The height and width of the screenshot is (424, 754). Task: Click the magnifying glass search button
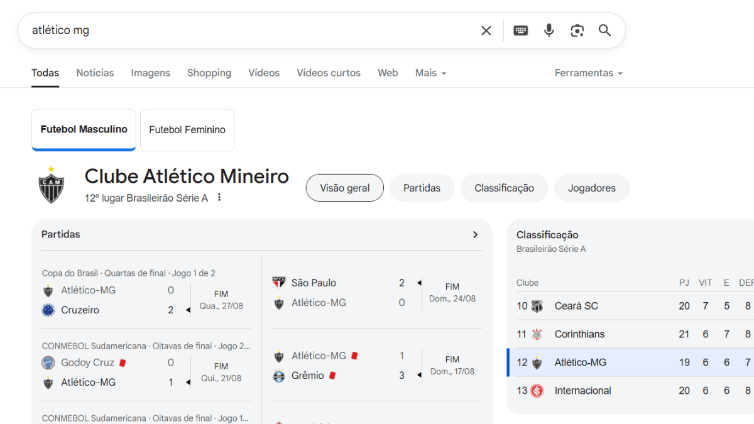(x=604, y=31)
